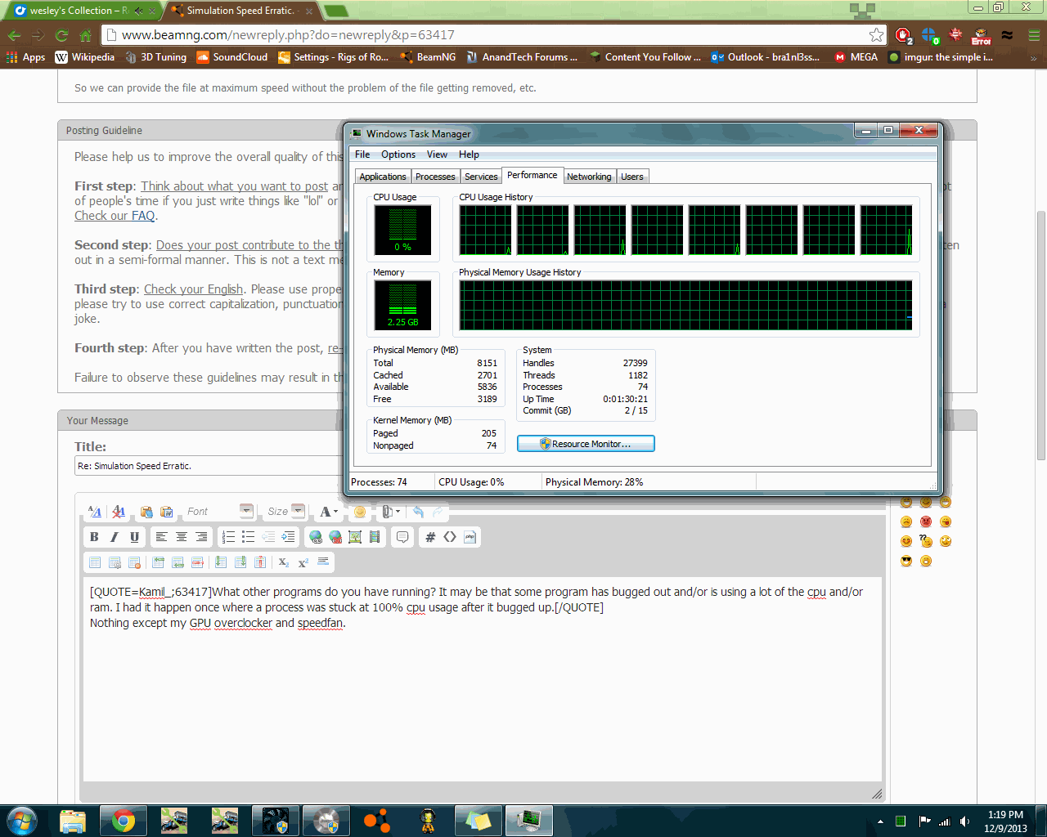Open Sticky Notes from taskbar
This screenshot has width=1047, height=837.
click(479, 821)
